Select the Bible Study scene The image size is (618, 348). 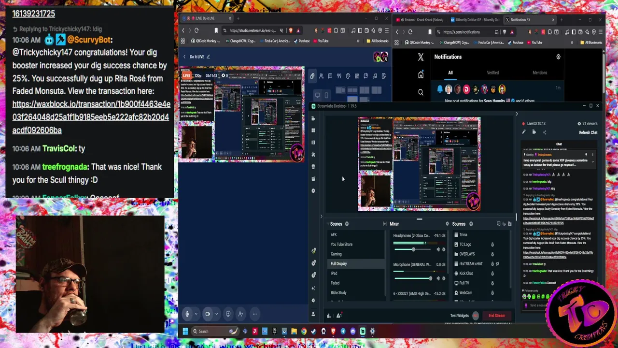coord(338,293)
